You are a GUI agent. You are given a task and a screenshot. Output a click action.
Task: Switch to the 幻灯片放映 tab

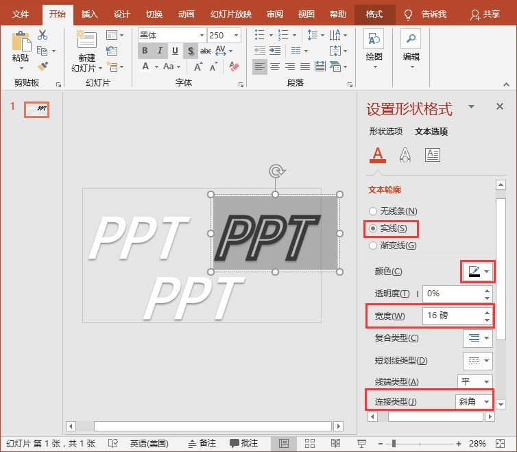click(231, 14)
